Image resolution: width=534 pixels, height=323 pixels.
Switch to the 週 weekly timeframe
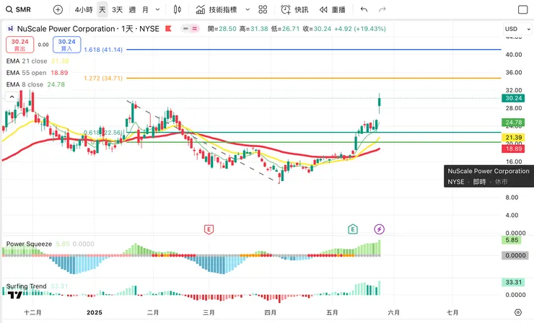(x=132, y=9)
